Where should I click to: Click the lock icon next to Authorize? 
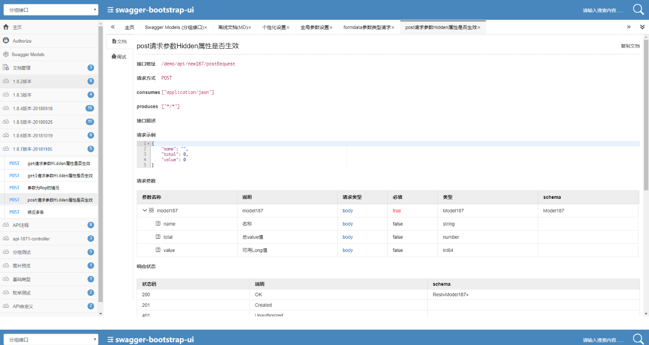pyautogui.click(x=6, y=40)
